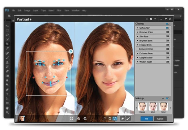Viewport: 188px width, 130px height.
Task: Add a makeup preset with plus button
Action: pos(163,99)
